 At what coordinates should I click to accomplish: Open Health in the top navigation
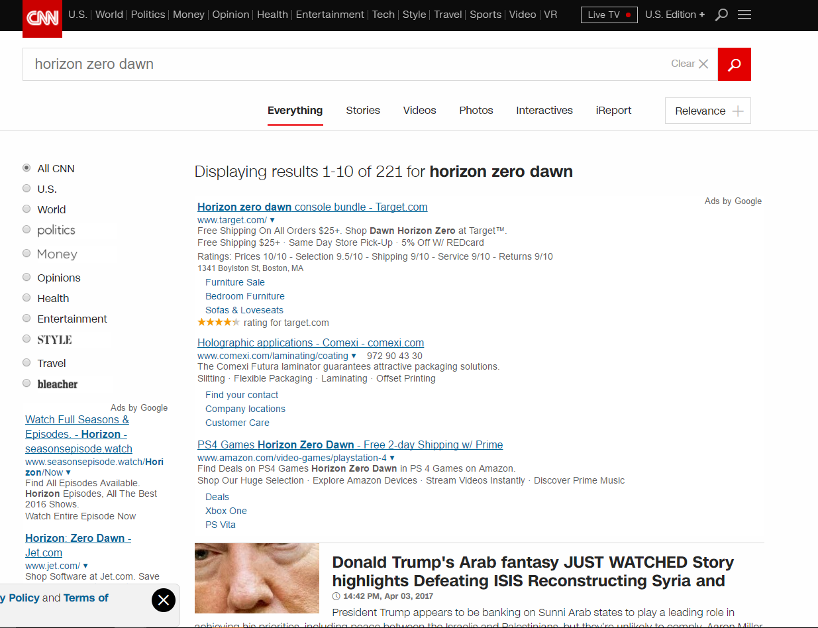272,15
